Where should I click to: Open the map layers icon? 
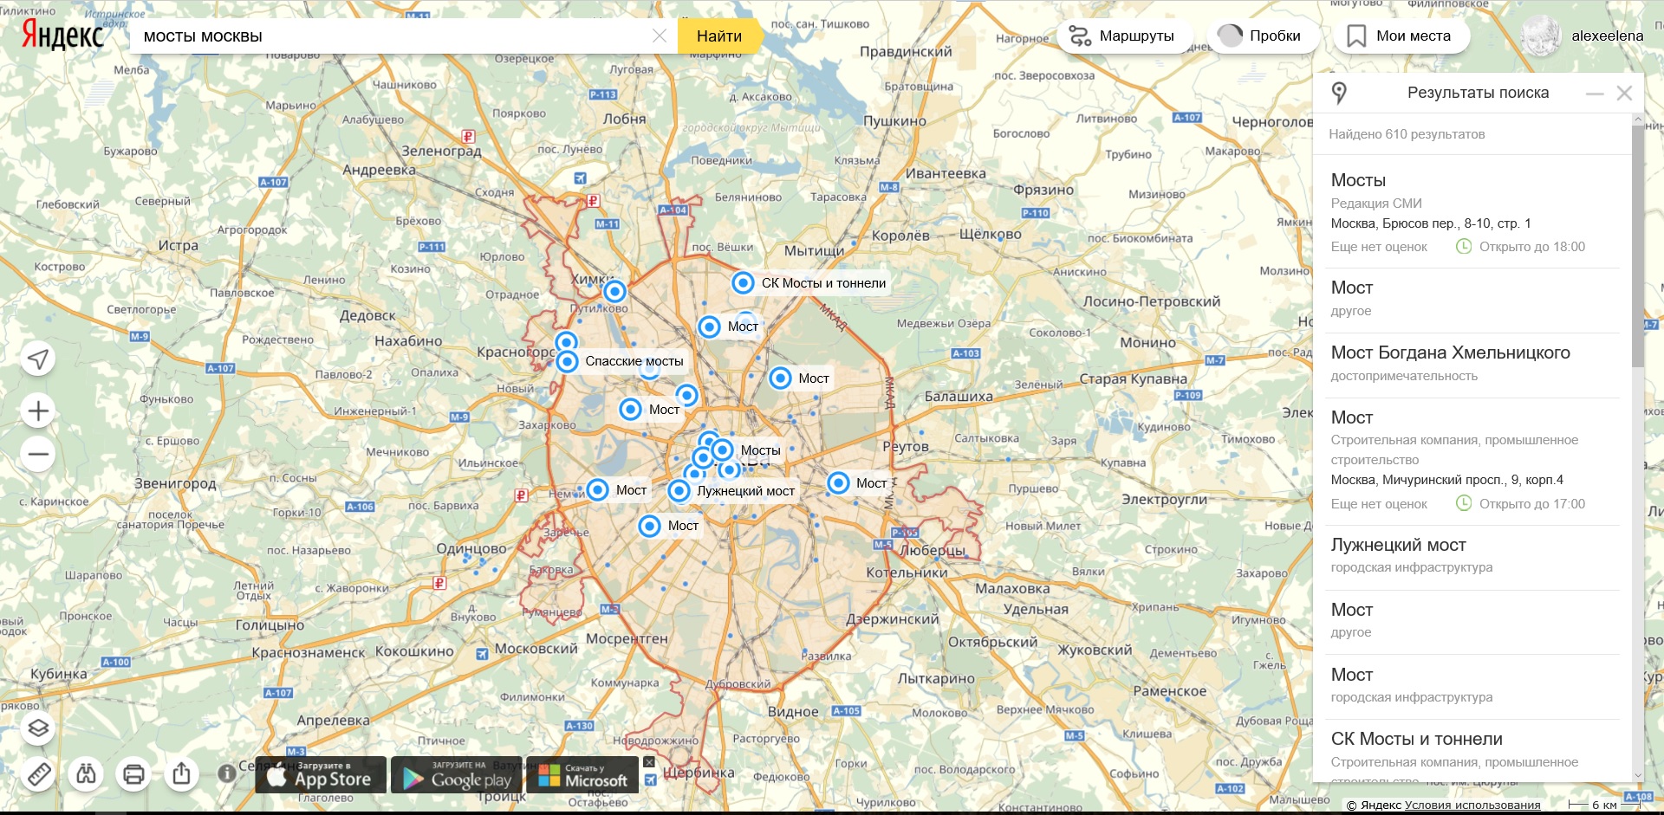click(38, 728)
